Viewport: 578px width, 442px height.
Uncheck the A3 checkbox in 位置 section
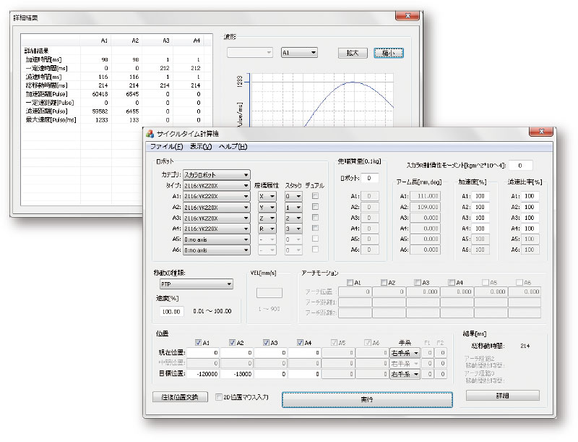(x=267, y=342)
